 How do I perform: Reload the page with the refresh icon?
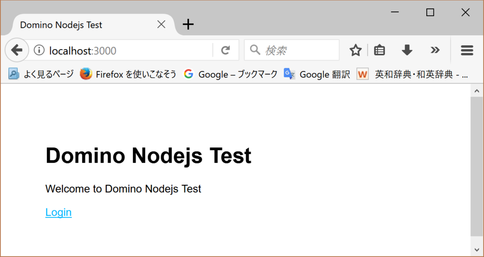[x=225, y=50]
